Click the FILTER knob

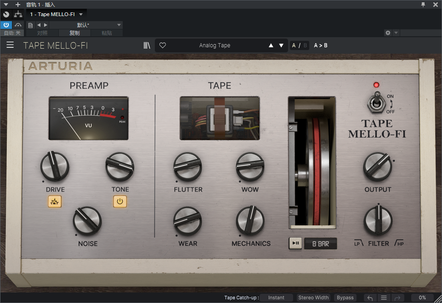click(378, 221)
